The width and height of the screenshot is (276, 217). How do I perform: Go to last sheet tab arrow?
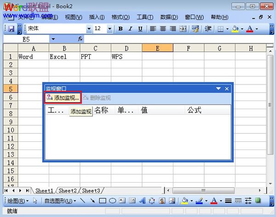(x=28, y=190)
